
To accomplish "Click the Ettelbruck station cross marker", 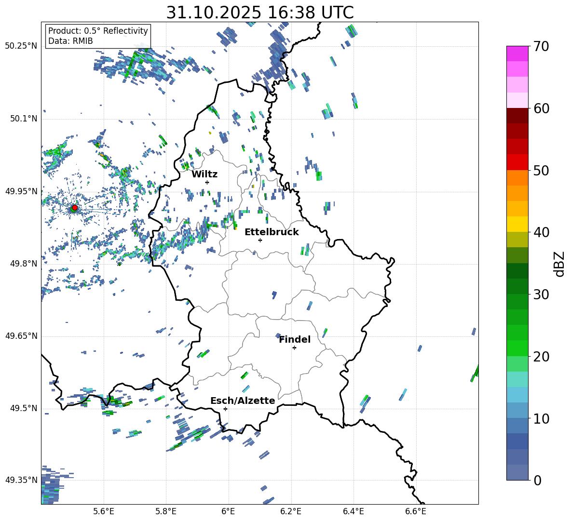I will point(260,240).
